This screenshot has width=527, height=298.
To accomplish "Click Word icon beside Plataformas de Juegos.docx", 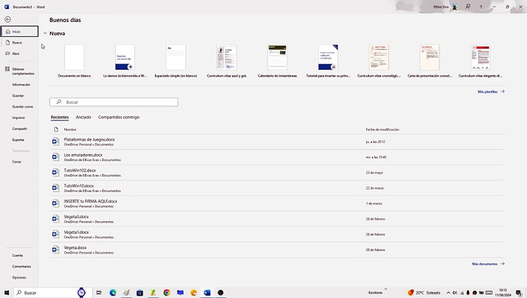I will point(56,142).
